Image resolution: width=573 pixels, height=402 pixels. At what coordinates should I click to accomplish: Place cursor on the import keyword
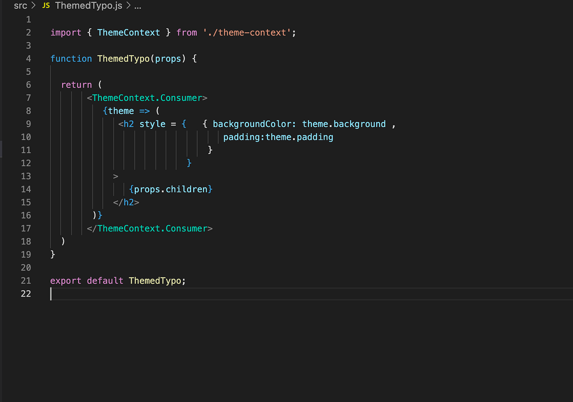[x=65, y=32]
